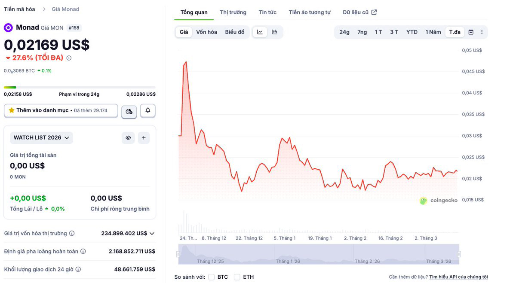Open the Tổng quan tab
The image size is (516, 283).
coord(194,12)
